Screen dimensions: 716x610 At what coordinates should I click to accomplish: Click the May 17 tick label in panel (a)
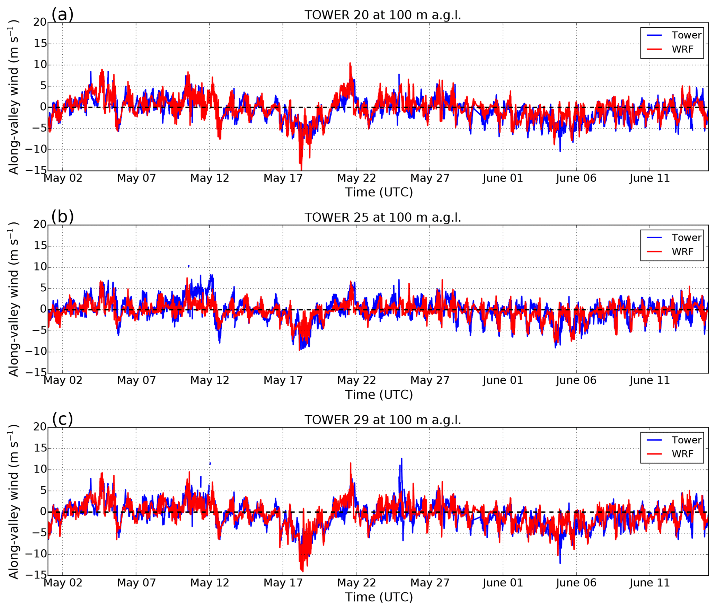(283, 178)
